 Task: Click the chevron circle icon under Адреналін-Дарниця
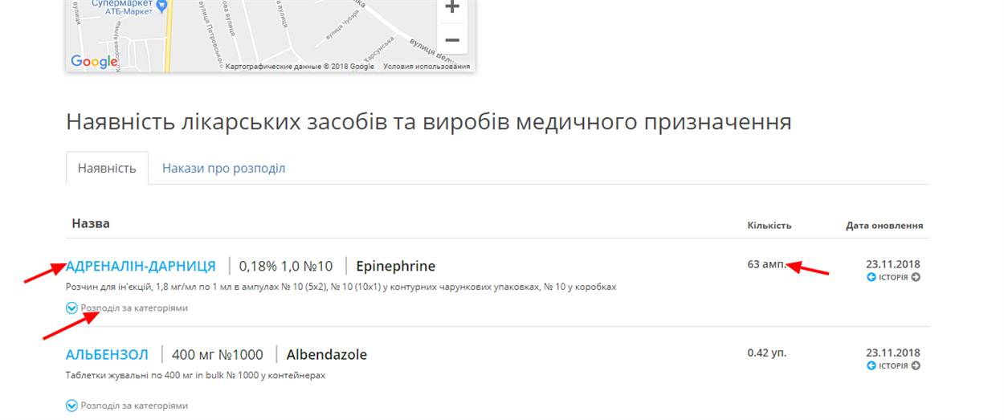coord(71,308)
